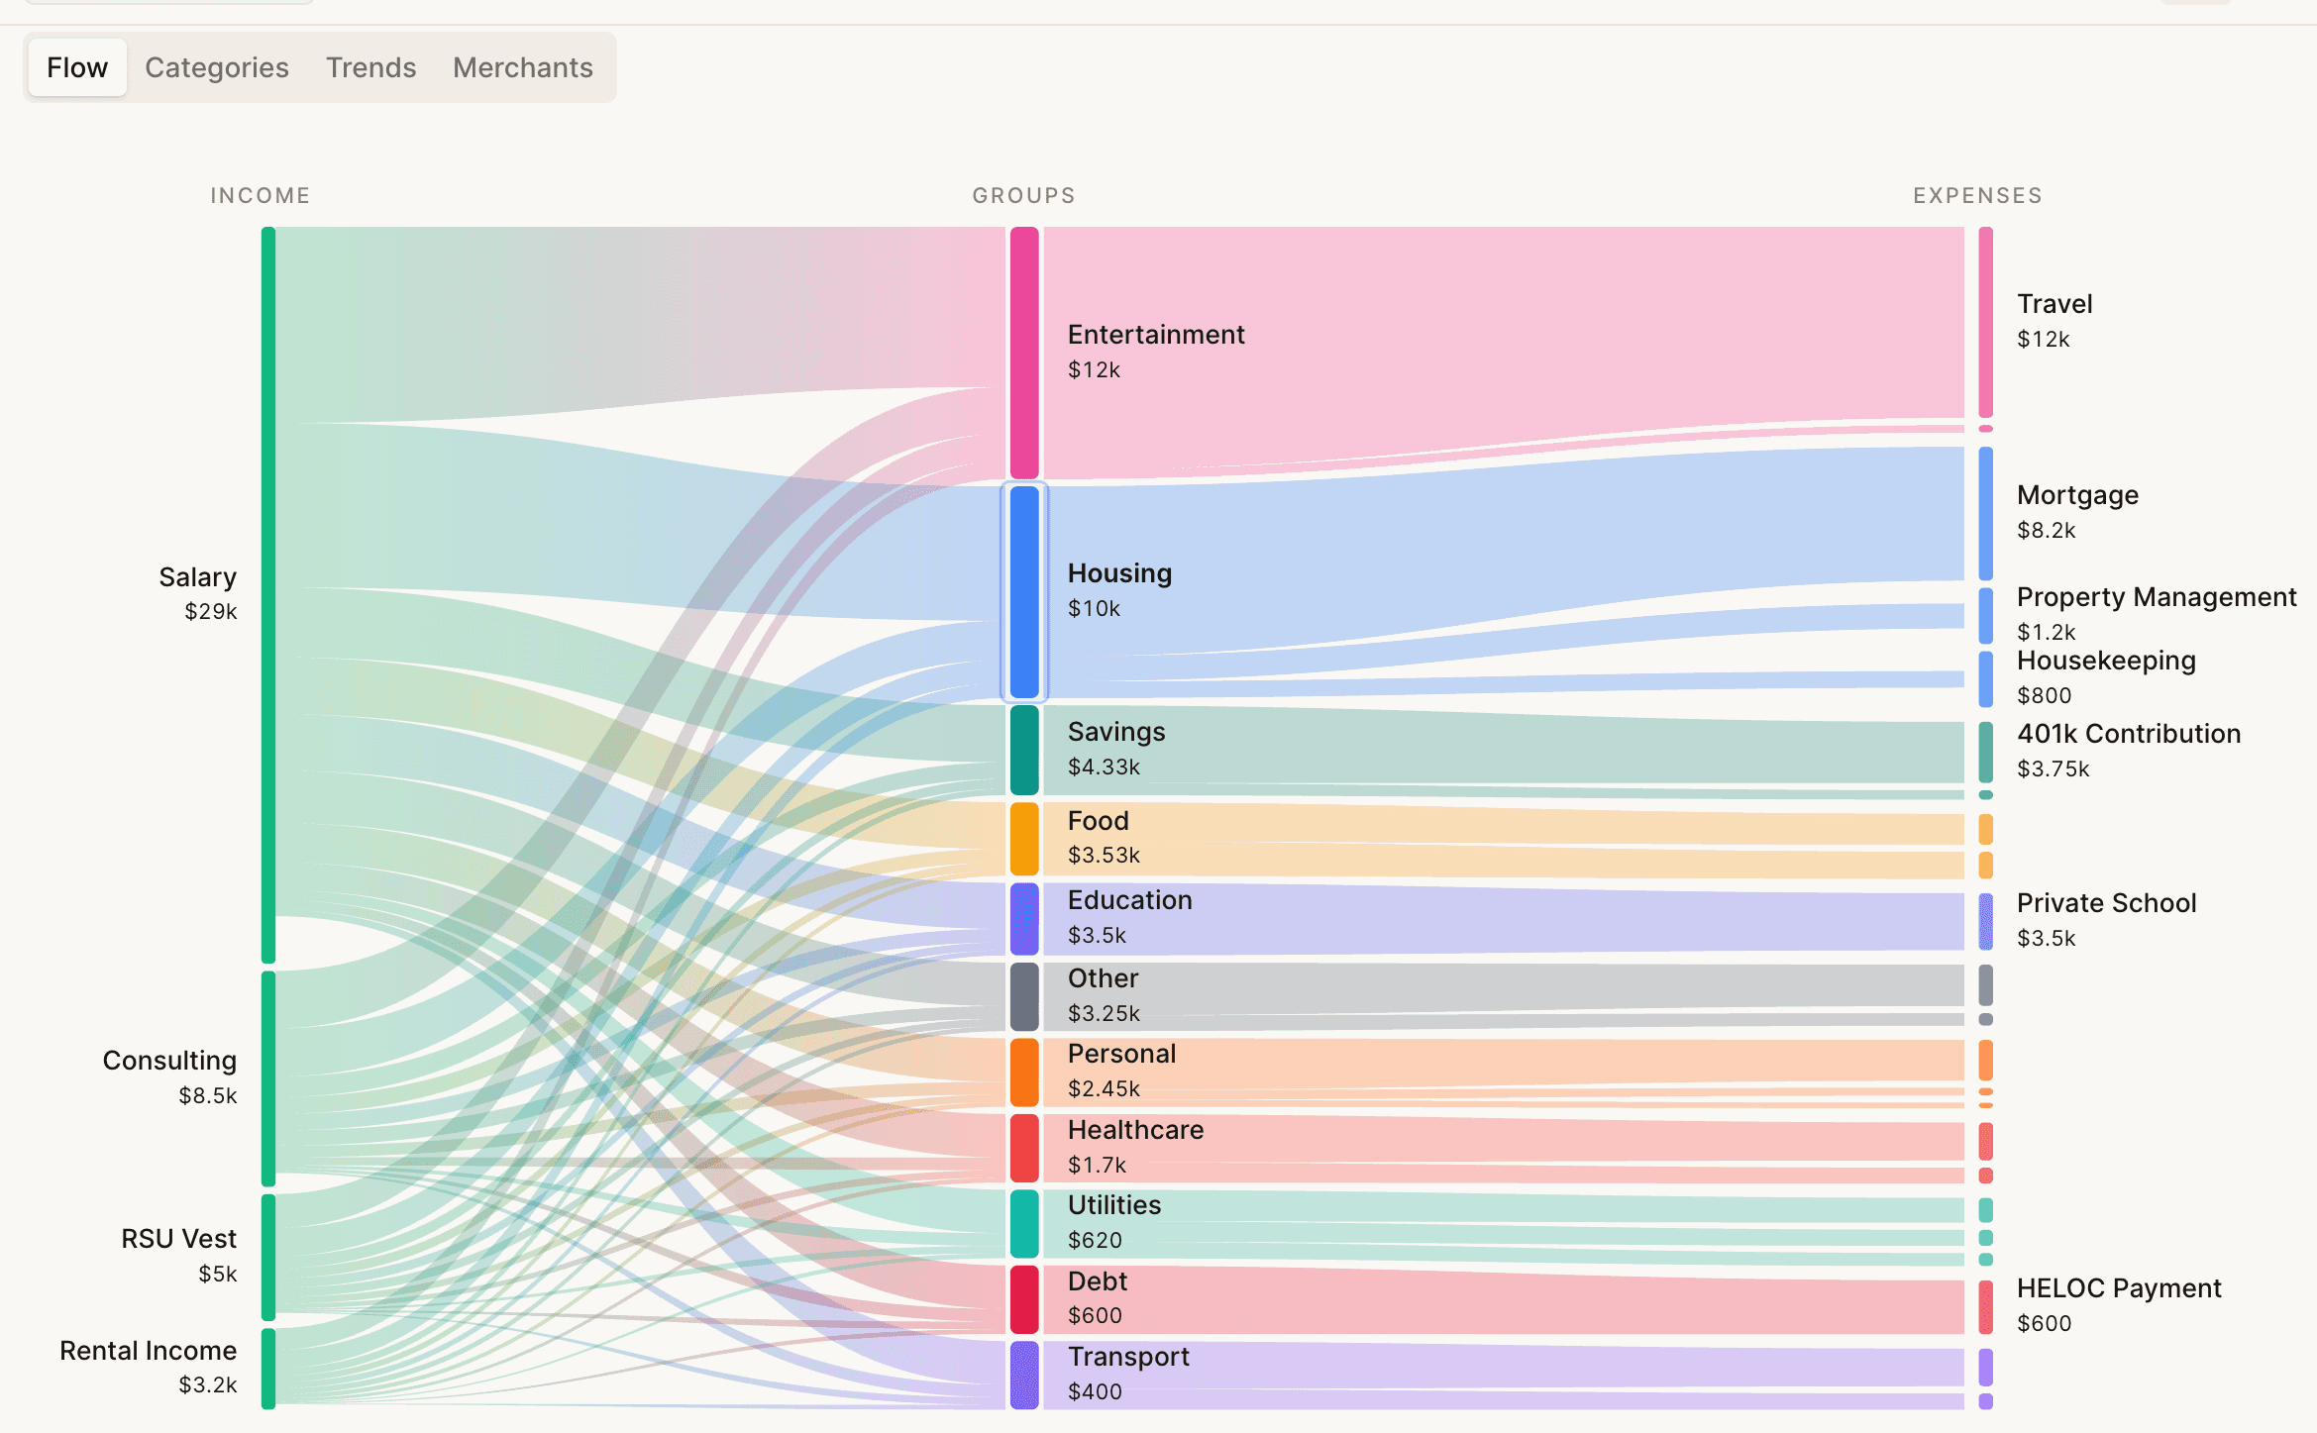Click the Food group bar
This screenshot has width=2317, height=1433.
coord(1023,837)
